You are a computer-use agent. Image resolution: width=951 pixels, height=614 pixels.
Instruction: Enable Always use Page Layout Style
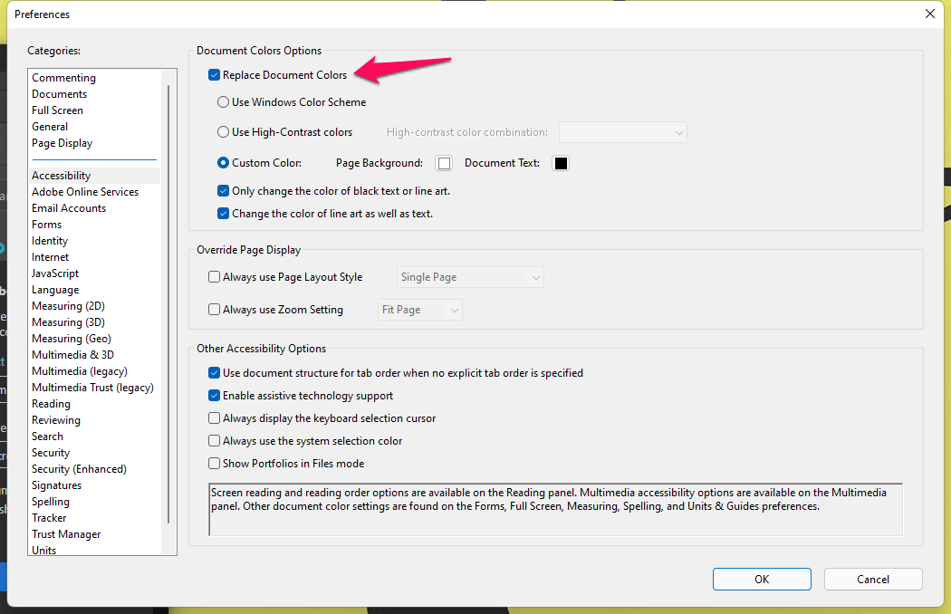pos(215,277)
